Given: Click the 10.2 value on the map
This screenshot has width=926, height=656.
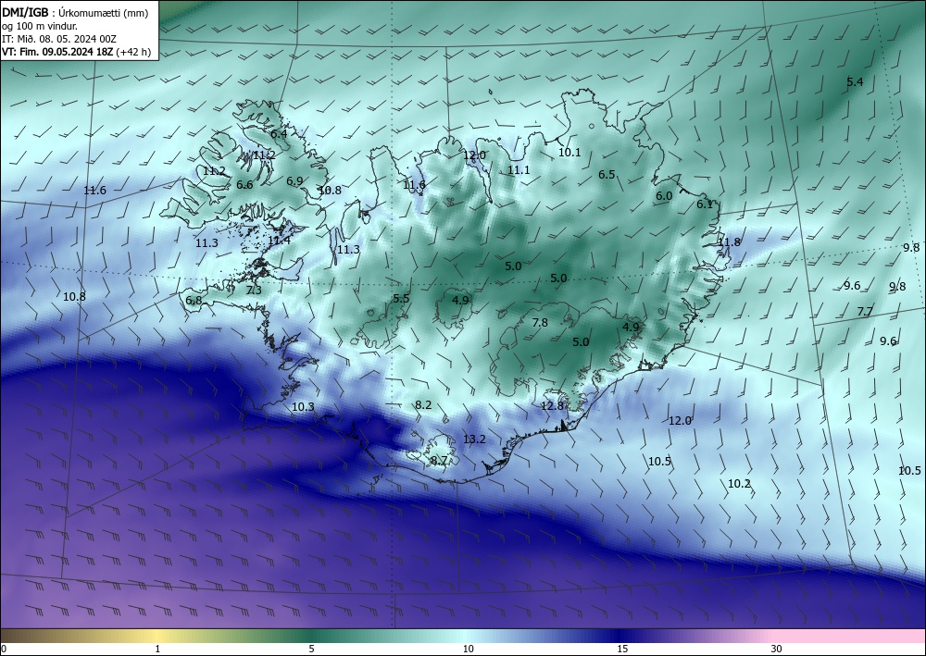Looking at the screenshot, I should 739,484.
